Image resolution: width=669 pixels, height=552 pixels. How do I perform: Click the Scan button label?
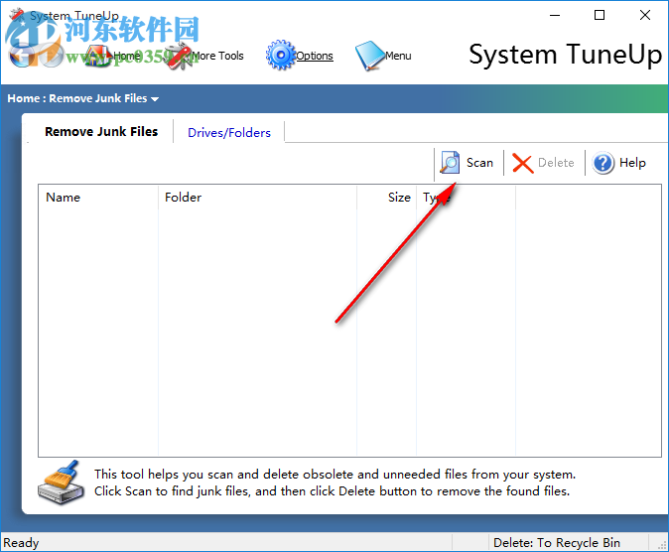coord(479,163)
